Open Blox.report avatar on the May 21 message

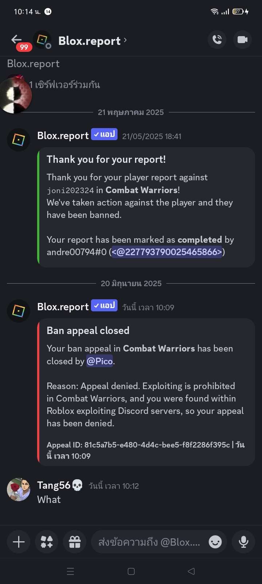click(x=19, y=139)
